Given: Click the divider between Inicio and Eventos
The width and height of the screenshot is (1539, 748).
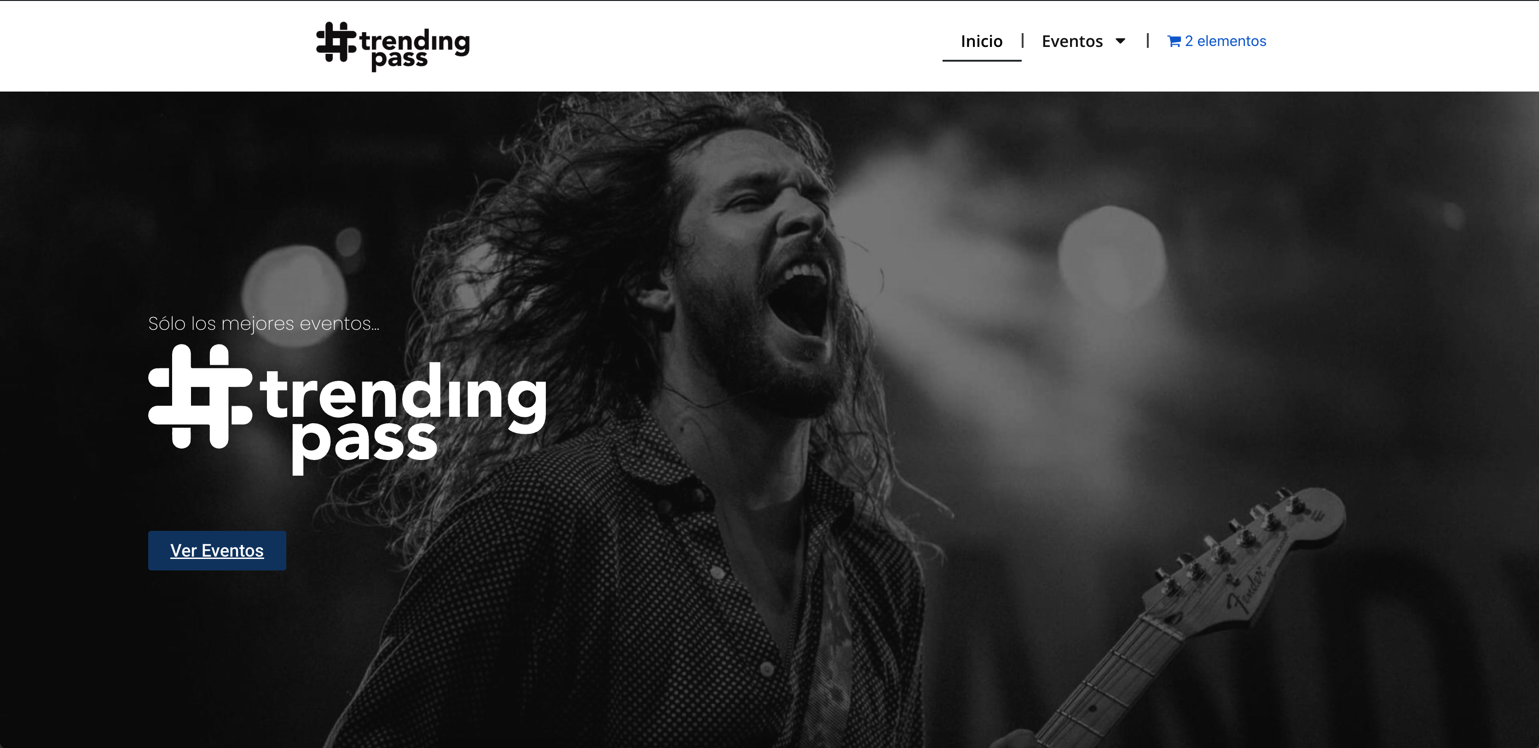Looking at the screenshot, I should 1023,40.
